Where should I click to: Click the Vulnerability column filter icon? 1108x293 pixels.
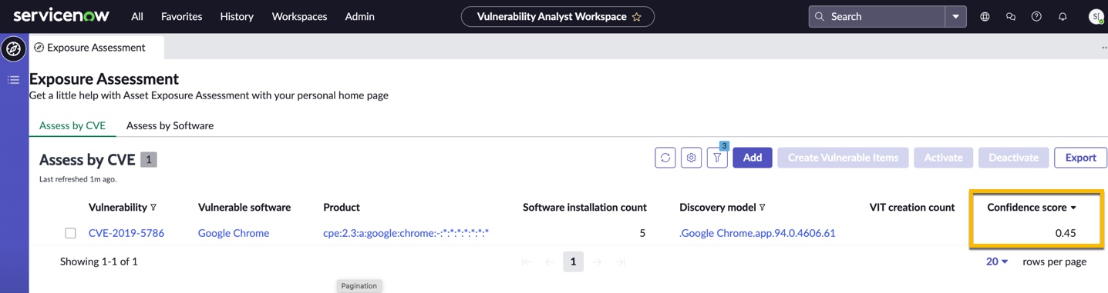(x=153, y=208)
